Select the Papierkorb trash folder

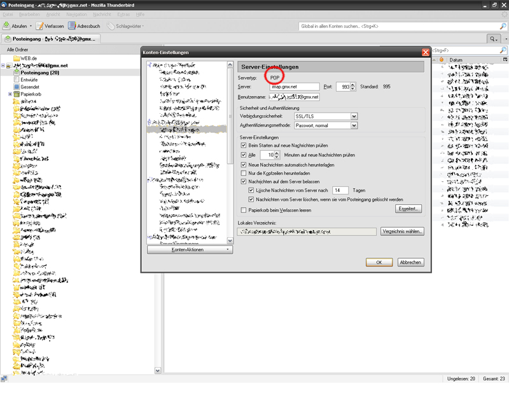31,94
